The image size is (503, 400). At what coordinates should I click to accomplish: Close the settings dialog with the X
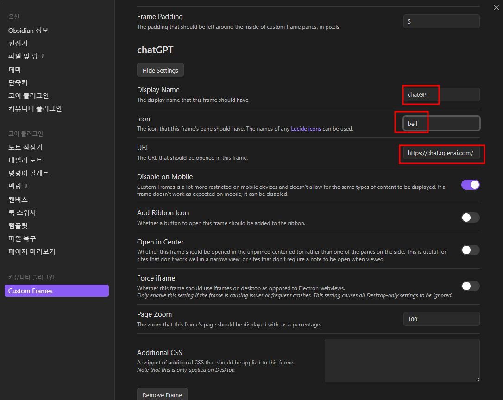(x=496, y=7)
